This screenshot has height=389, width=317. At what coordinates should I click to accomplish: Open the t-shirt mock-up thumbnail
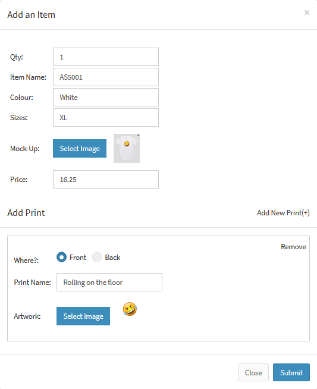click(x=127, y=149)
